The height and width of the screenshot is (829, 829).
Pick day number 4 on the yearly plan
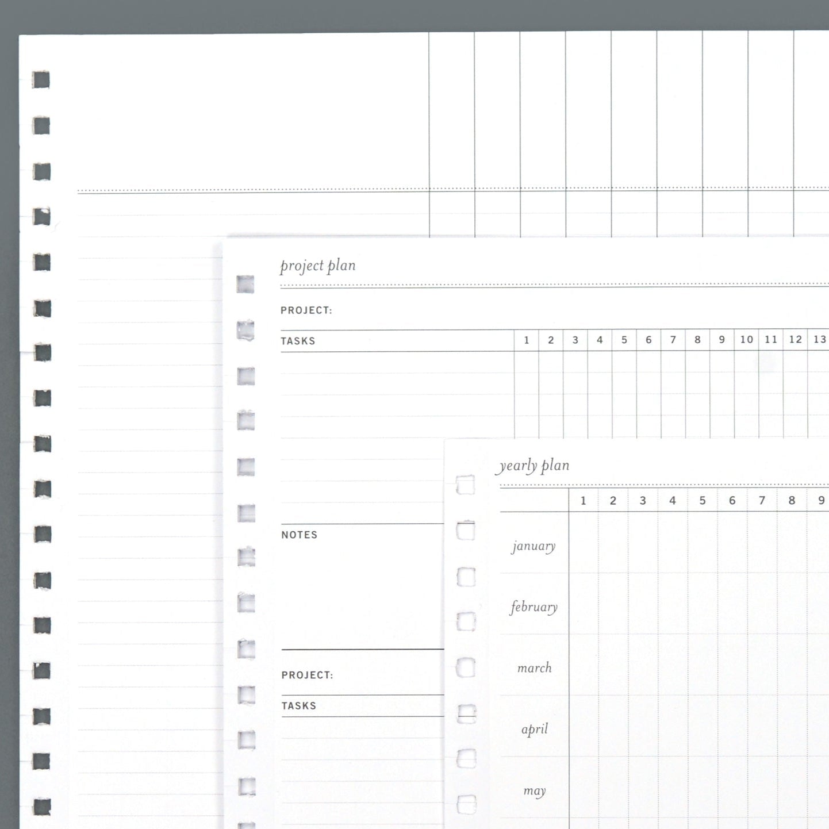pos(673,501)
